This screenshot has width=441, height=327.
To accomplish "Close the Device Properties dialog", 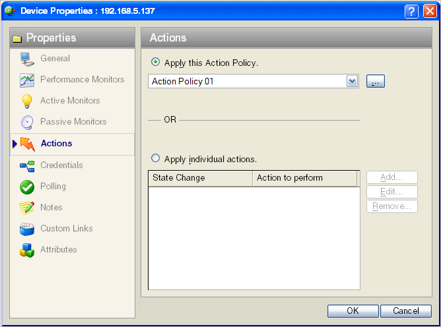I will pyautogui.click(x=430, y=11).
